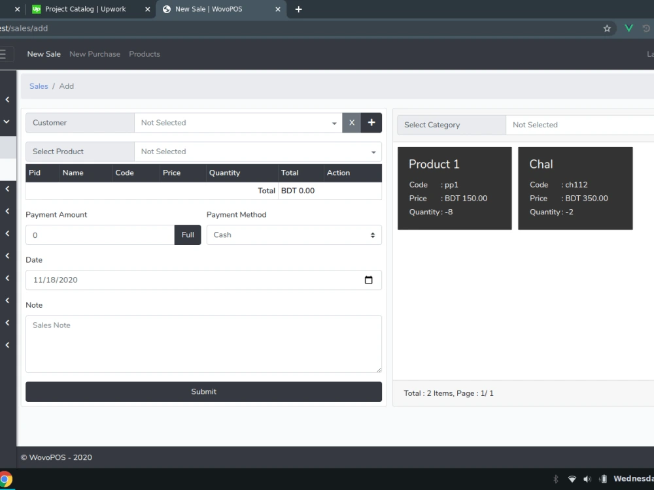Screen dimensions: 654x490
Task: Add a new customer with plus button
Action: (371, 123)
